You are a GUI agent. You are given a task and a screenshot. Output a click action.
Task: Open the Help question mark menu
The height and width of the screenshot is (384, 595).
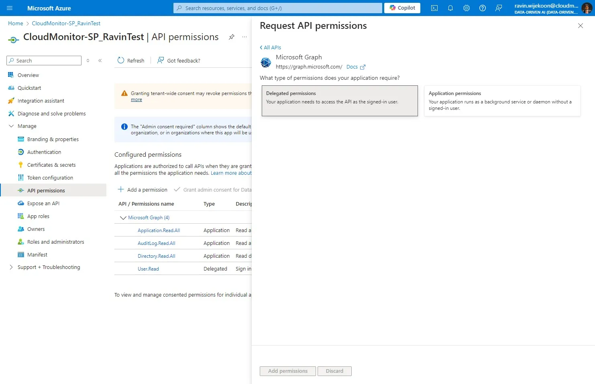pos(483,8)
